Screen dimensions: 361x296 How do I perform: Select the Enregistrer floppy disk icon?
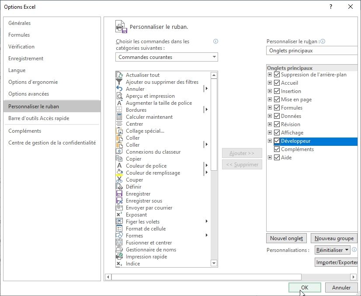[x=119, y=194]
